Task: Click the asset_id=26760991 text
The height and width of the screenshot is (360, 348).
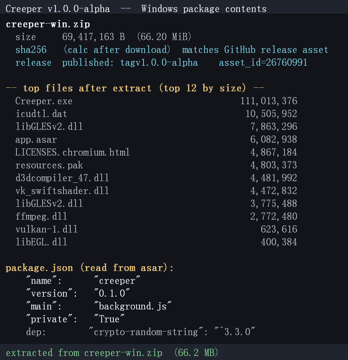Action: tap(263, 63)
